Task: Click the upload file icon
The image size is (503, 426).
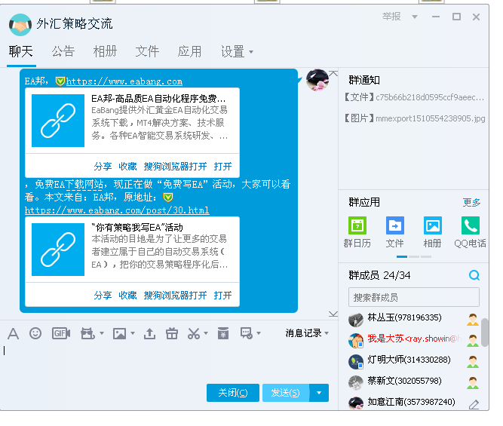Action: pyautogui.click(x=149, y=333)
